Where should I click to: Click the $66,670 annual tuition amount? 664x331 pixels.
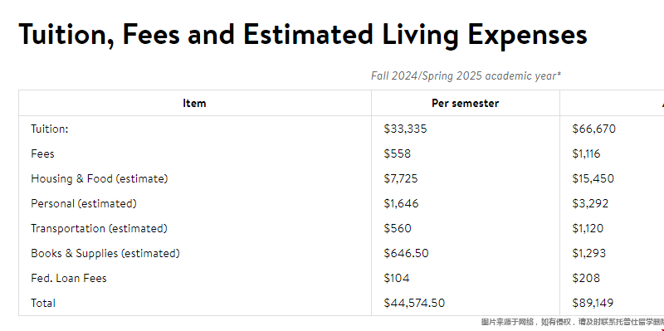pos(593,129)
